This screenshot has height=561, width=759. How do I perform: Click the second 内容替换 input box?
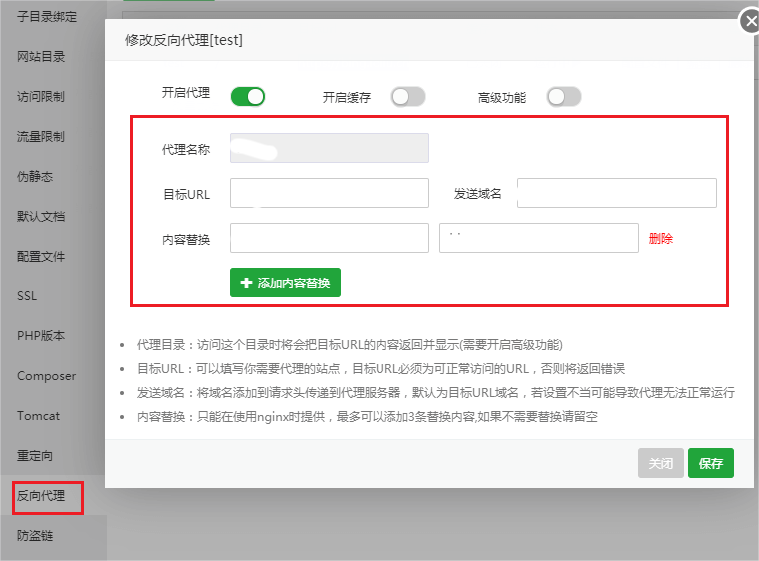click(x=538, y=238)
